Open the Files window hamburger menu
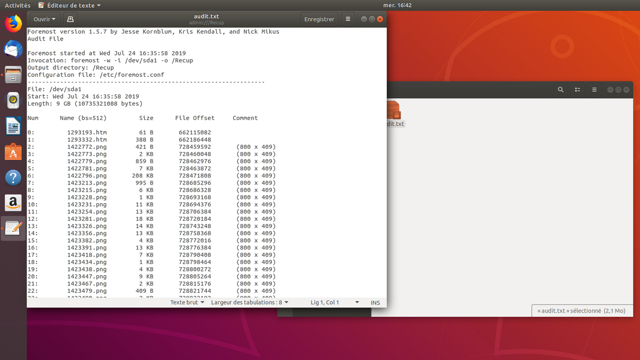640x360 pixels. 594,90
